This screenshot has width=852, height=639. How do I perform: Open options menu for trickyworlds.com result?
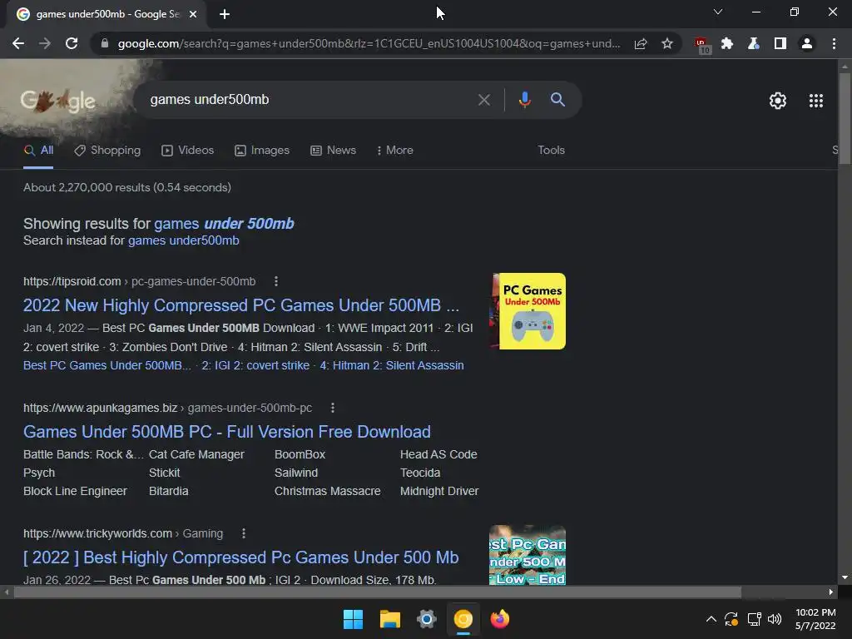[x=244, y=533]
